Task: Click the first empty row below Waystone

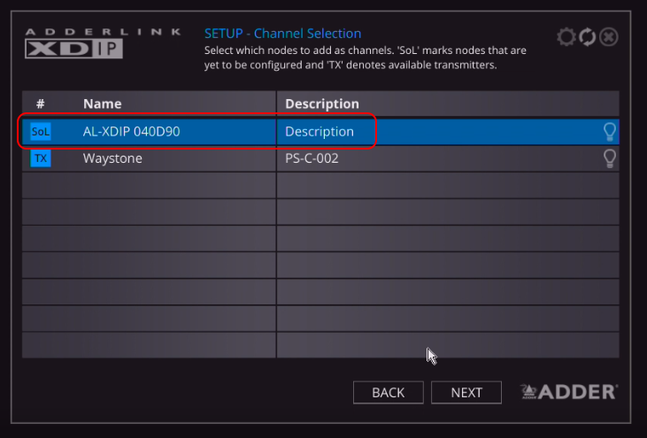Action: [320, 185]
